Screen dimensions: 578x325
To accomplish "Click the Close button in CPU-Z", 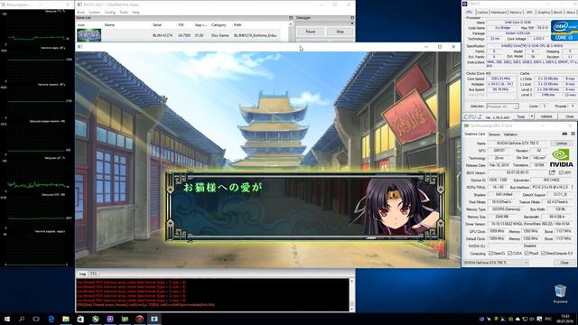I will point(569,116).
